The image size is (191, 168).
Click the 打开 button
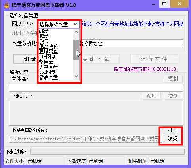click(x=172, y=130)
